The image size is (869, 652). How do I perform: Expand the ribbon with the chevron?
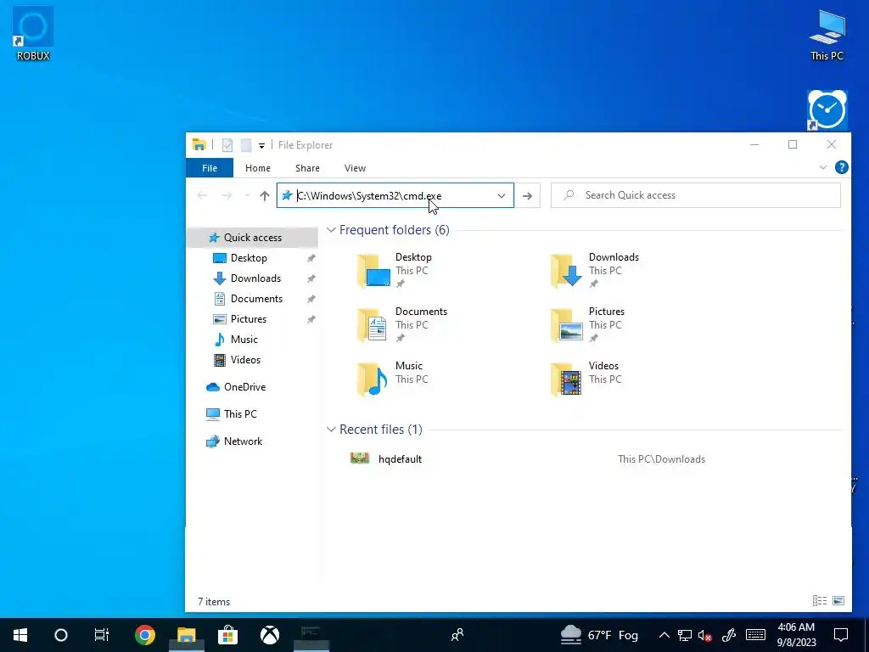pyautogui.click(x=823, y=167)
